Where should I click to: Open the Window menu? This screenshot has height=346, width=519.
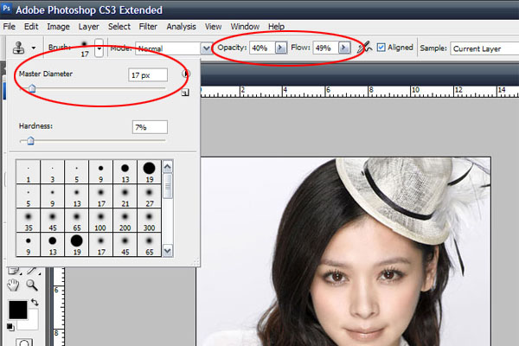coord(245,27)
